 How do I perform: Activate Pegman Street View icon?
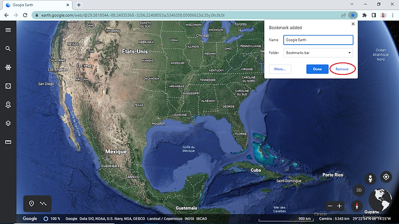pos(370,178)
